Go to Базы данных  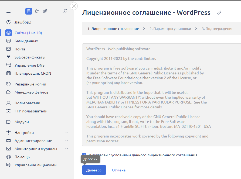26,41
